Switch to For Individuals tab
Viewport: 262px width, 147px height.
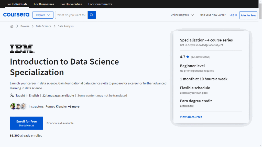pyautogui.click(x=17, y=4)
